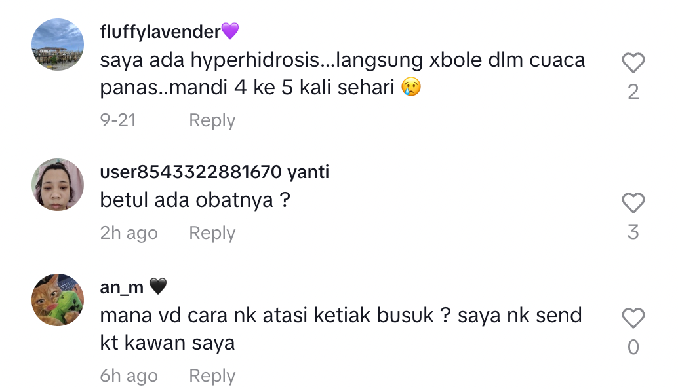Image resolution: width=678 pixels, height=389 pixels.
Task: Select the '2h ago' timestamp
Action: pyautogui.click(x=129, y=233)
